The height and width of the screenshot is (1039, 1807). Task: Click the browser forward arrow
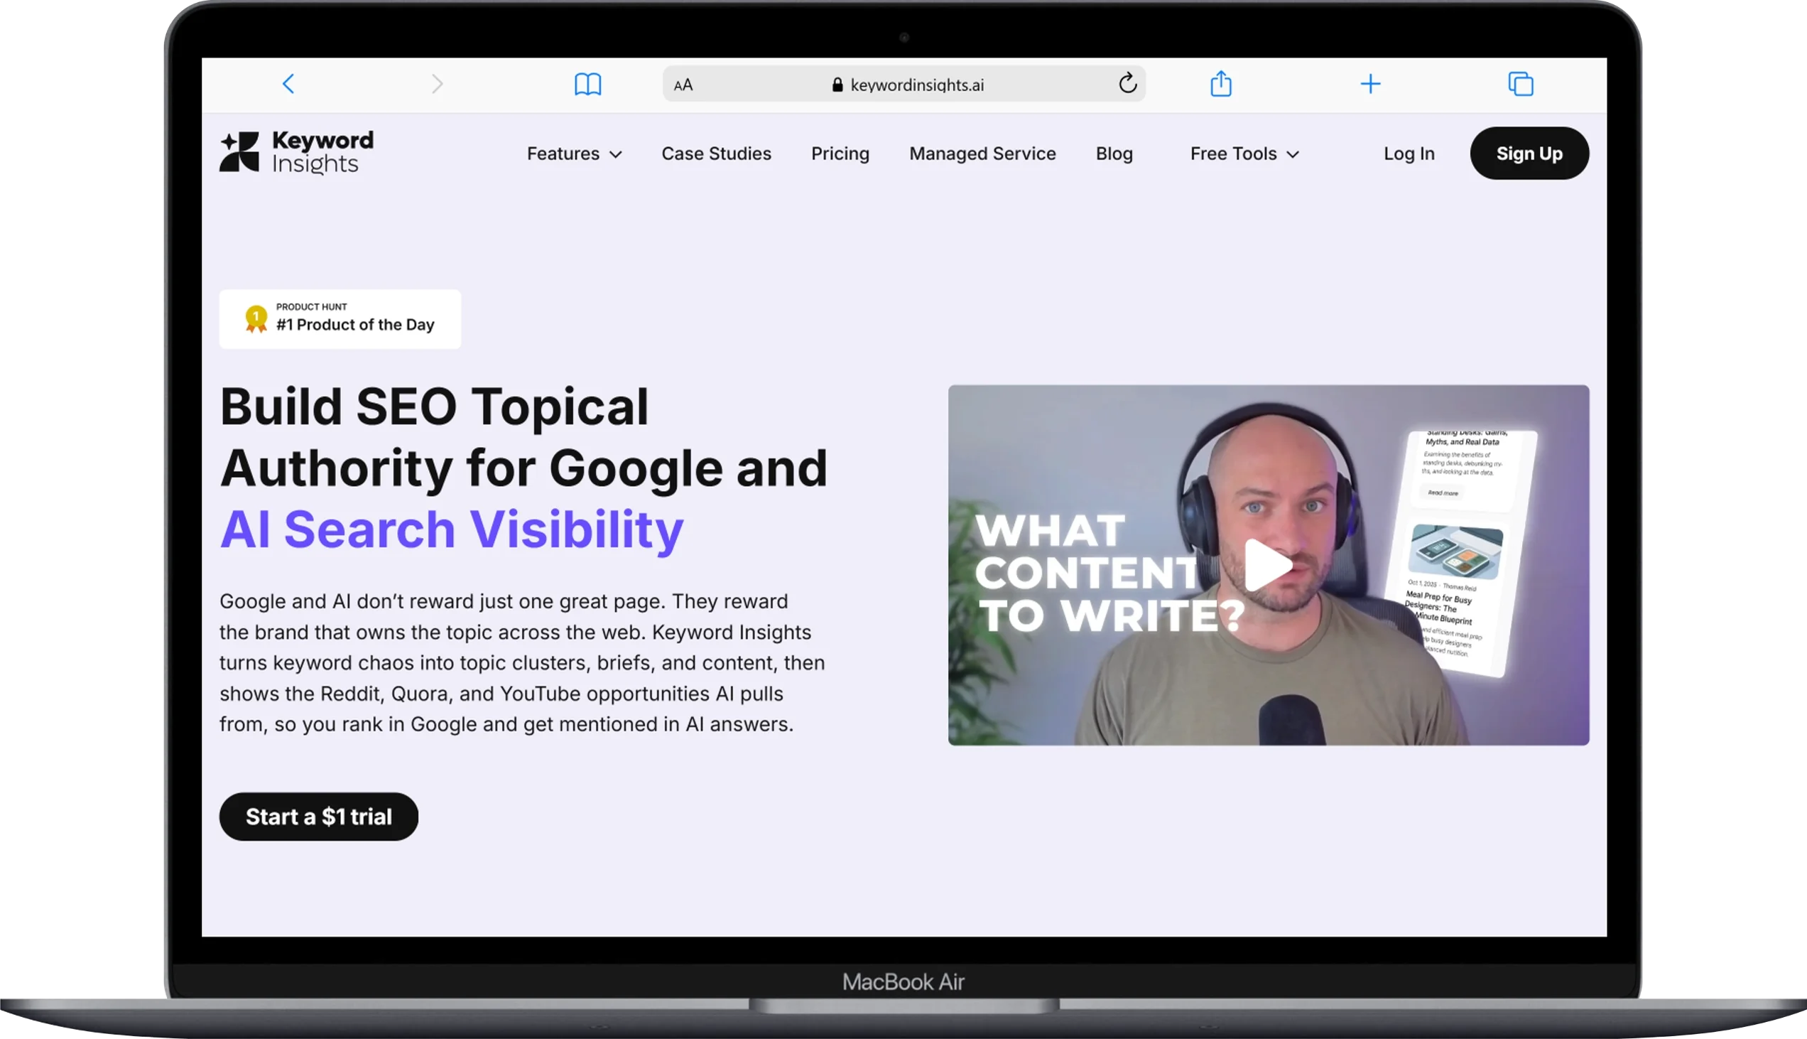point(437,84)
